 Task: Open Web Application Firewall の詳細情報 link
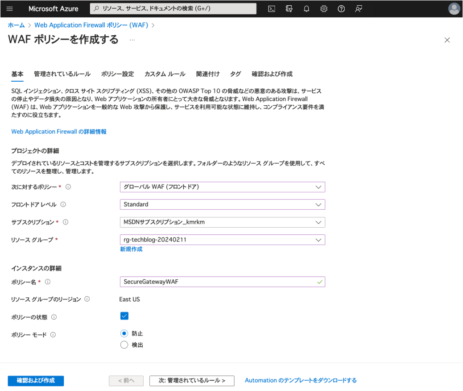(x=59, y=132)
